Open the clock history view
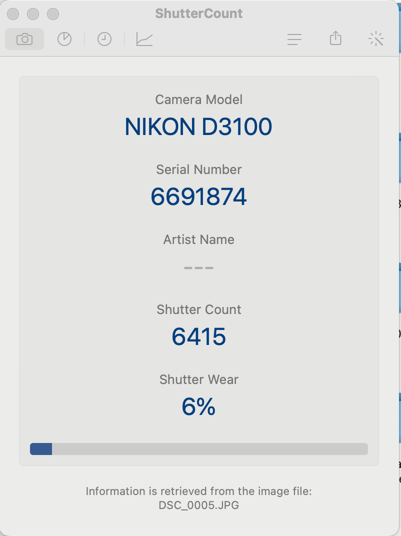The height and width of the screenshot is (536, 401). [x=104, y=39]
